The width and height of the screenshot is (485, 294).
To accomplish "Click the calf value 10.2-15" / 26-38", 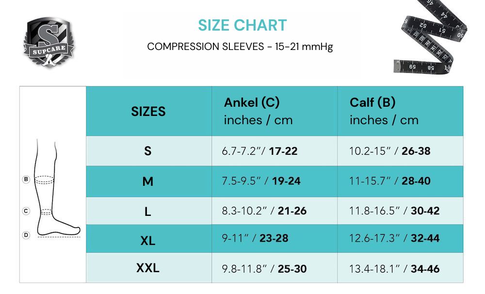I will click(390, 151).
